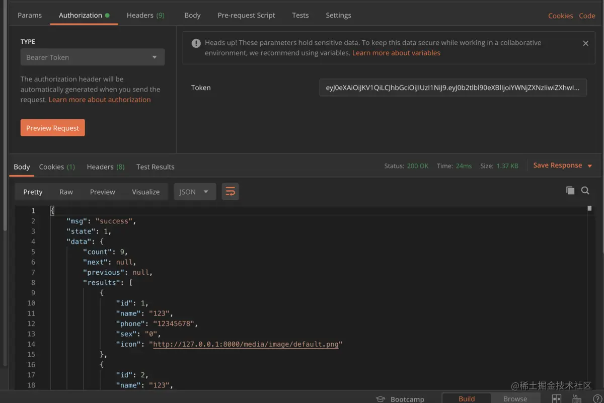
Task: Select the response Body tab
Action: pyautogui.click(x=22, y=167)
